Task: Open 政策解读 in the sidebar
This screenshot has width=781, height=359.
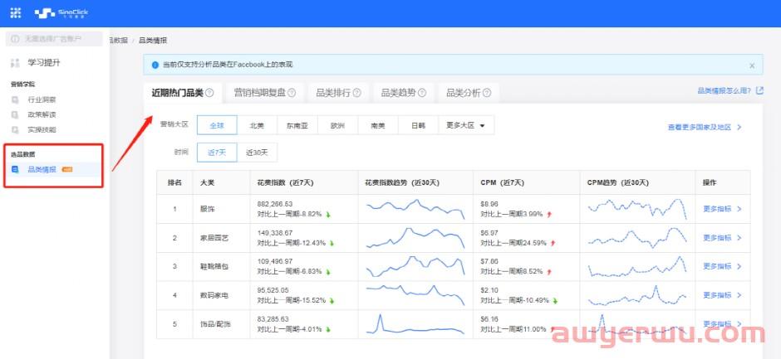Action: 42,114
